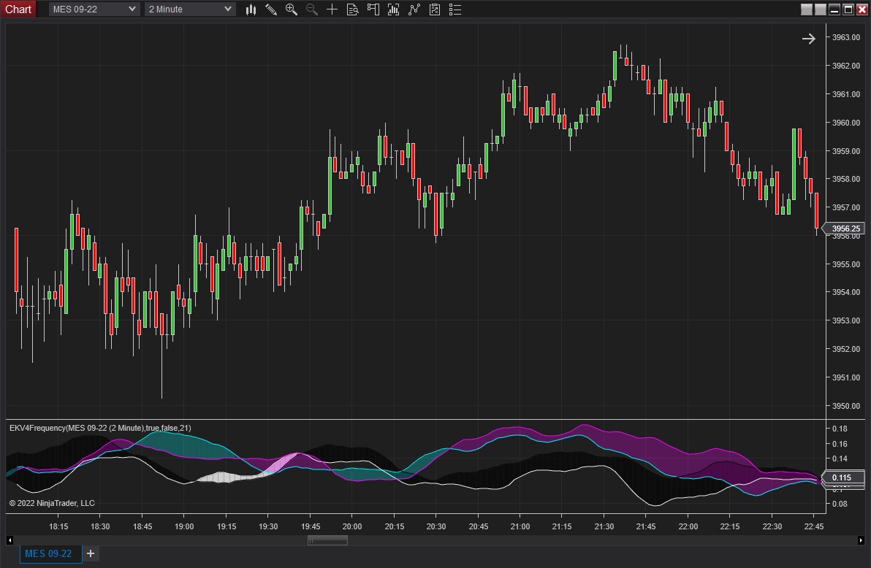Open the strategy performance report icon
The height and width of the screenshot is (568, 871).
pos(434,9)
